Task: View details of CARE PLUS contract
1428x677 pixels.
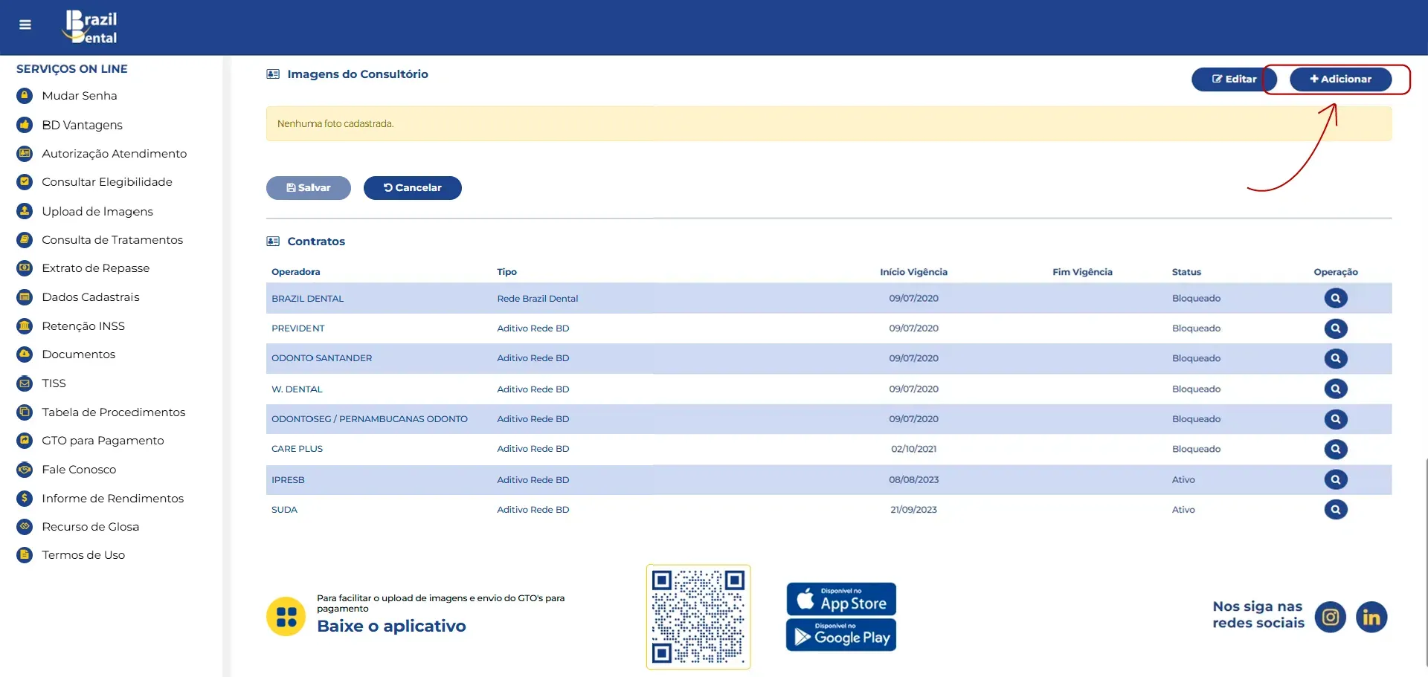Action: pos(1336,449)
